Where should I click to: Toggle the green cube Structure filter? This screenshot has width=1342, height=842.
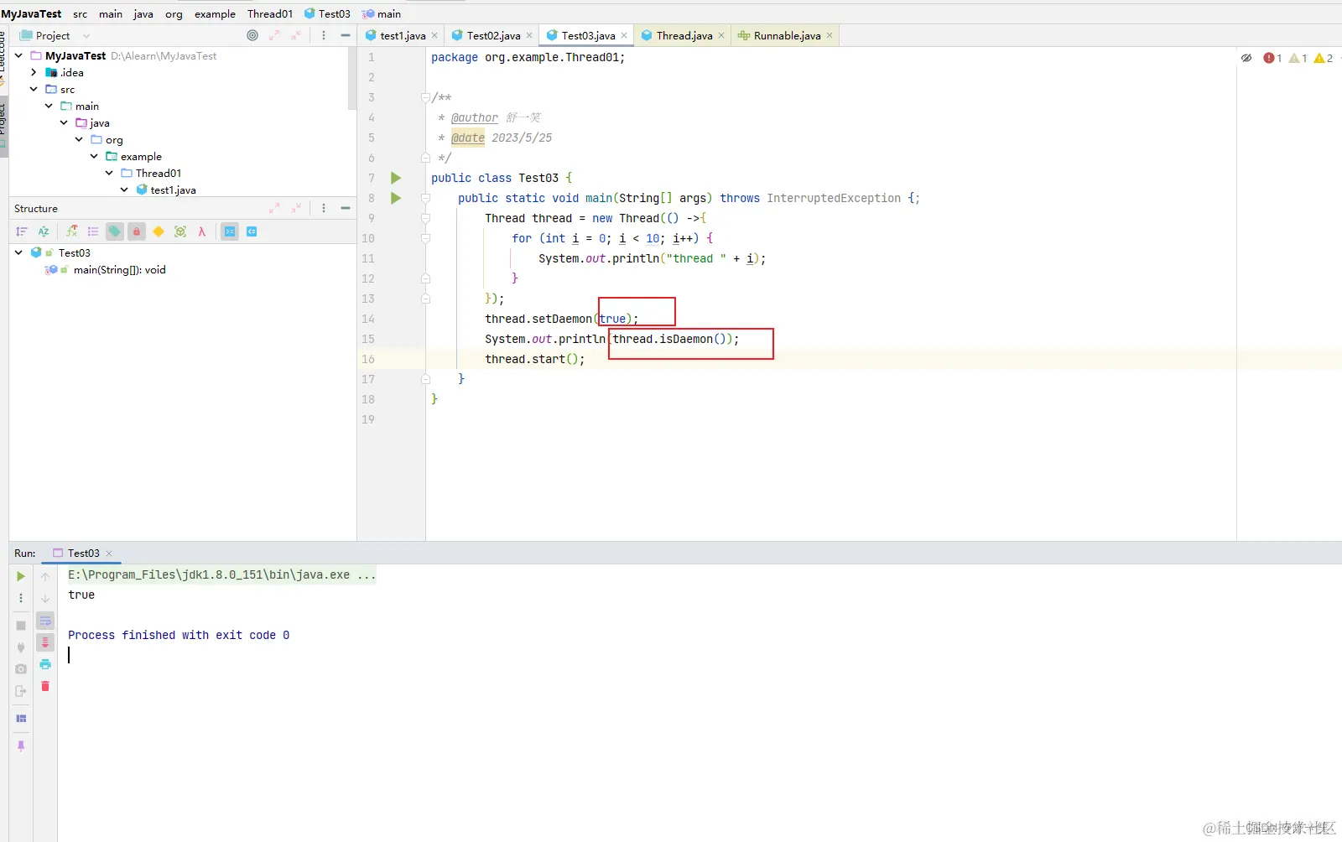click(x=180, y=231)
